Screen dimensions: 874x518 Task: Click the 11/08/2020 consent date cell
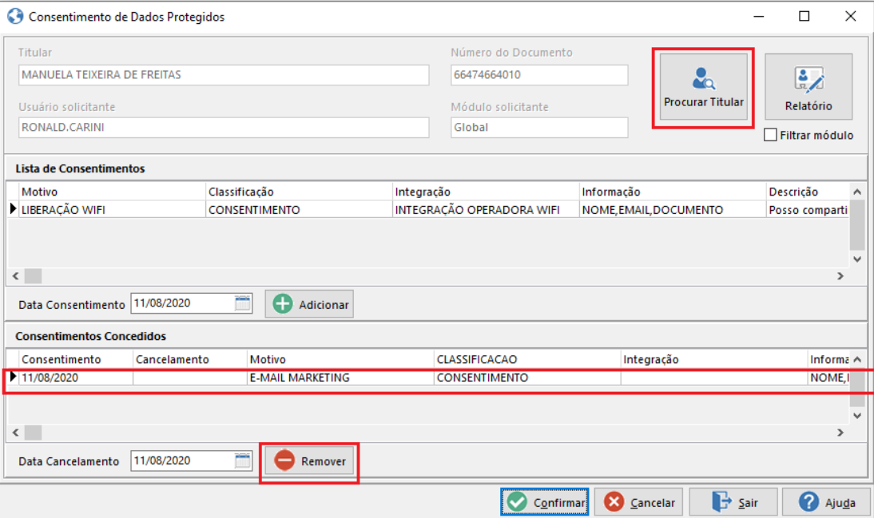click(x=76, y=378)
